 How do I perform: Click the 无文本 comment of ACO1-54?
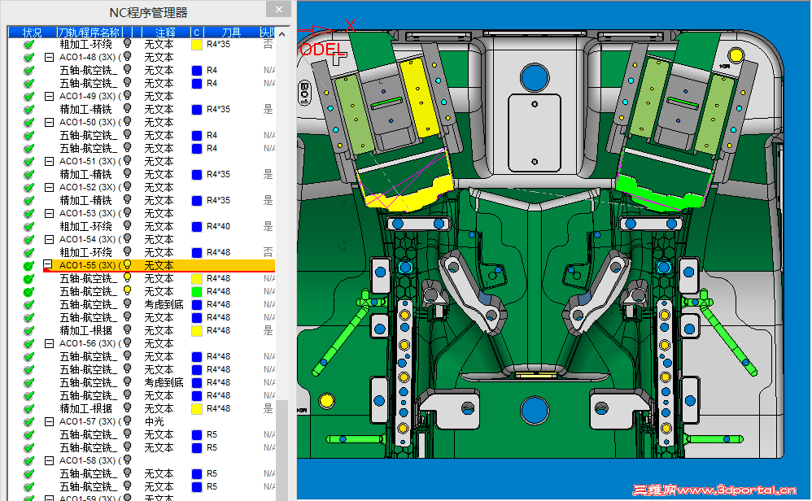coord(159,240)
